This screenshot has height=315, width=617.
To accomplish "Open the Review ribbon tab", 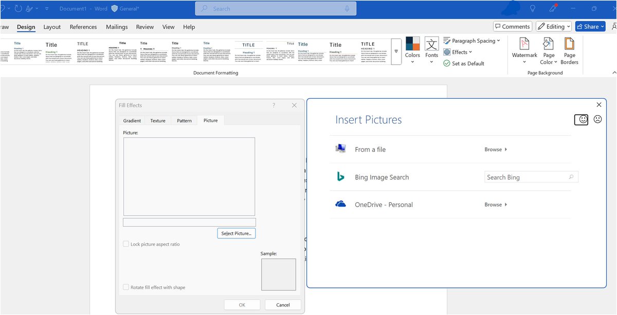I will tap(145, 27).
